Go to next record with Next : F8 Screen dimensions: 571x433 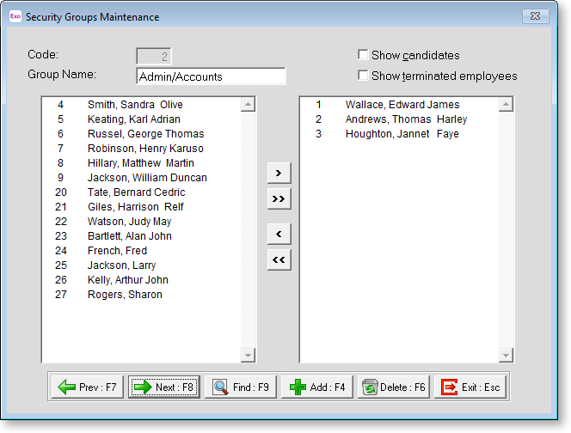point(163,387)
